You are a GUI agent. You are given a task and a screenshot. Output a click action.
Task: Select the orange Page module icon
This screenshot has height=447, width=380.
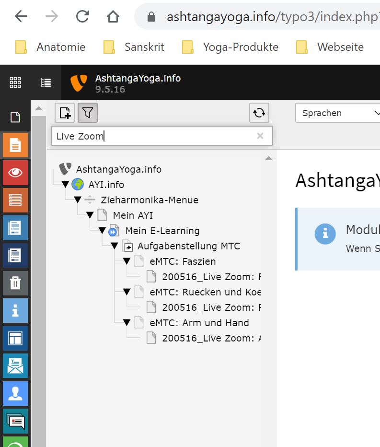tap(15, 145)
